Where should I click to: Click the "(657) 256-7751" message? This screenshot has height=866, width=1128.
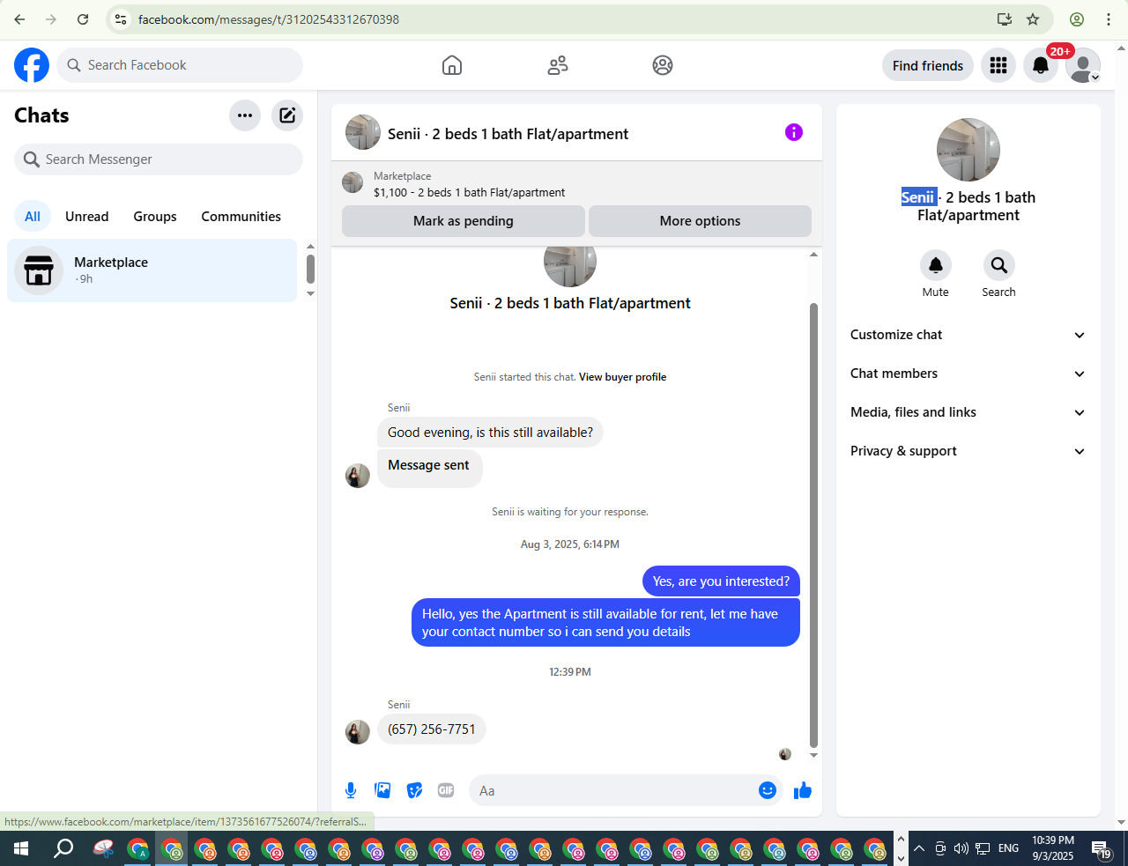[432, 729]
